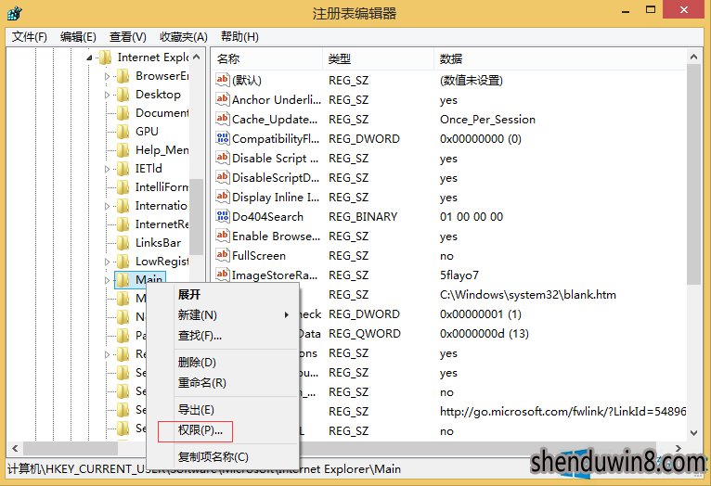Choose 复制项名称(C) in context menu
The width and height of the screenshot is (711, 486).
[213, 457]
